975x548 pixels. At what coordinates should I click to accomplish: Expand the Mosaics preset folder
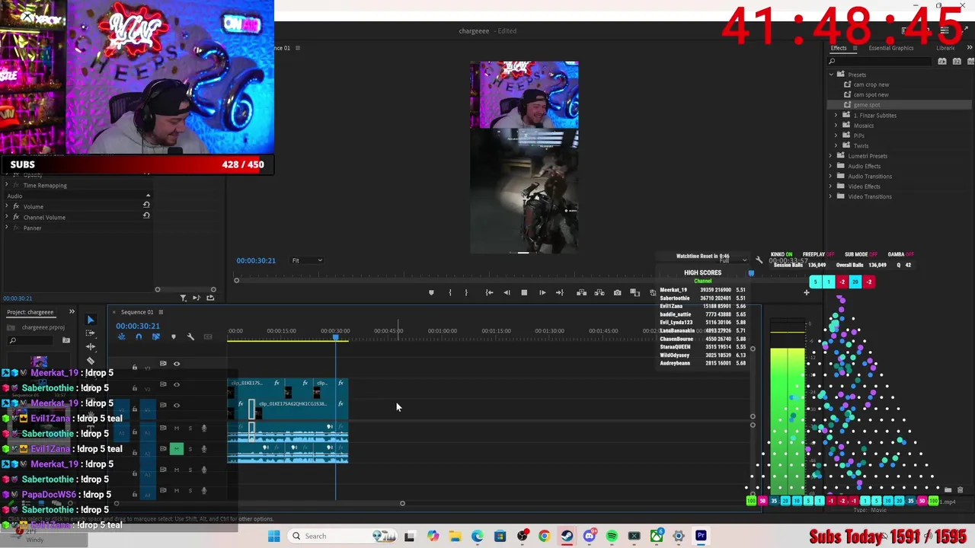[836, 126]
